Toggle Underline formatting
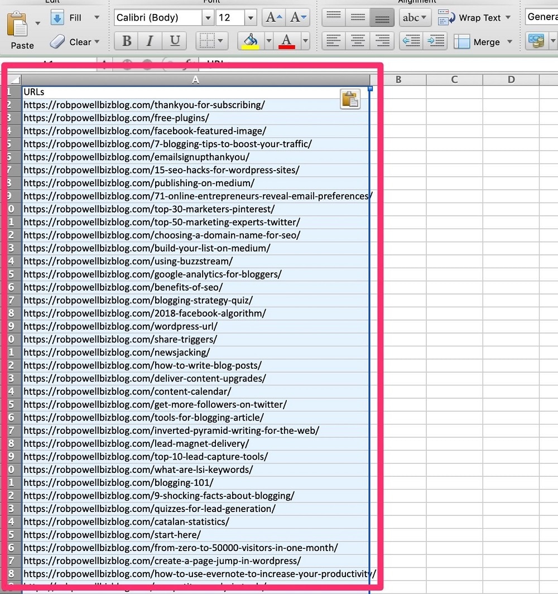This screenshot has height=594, width=558. 174,41
